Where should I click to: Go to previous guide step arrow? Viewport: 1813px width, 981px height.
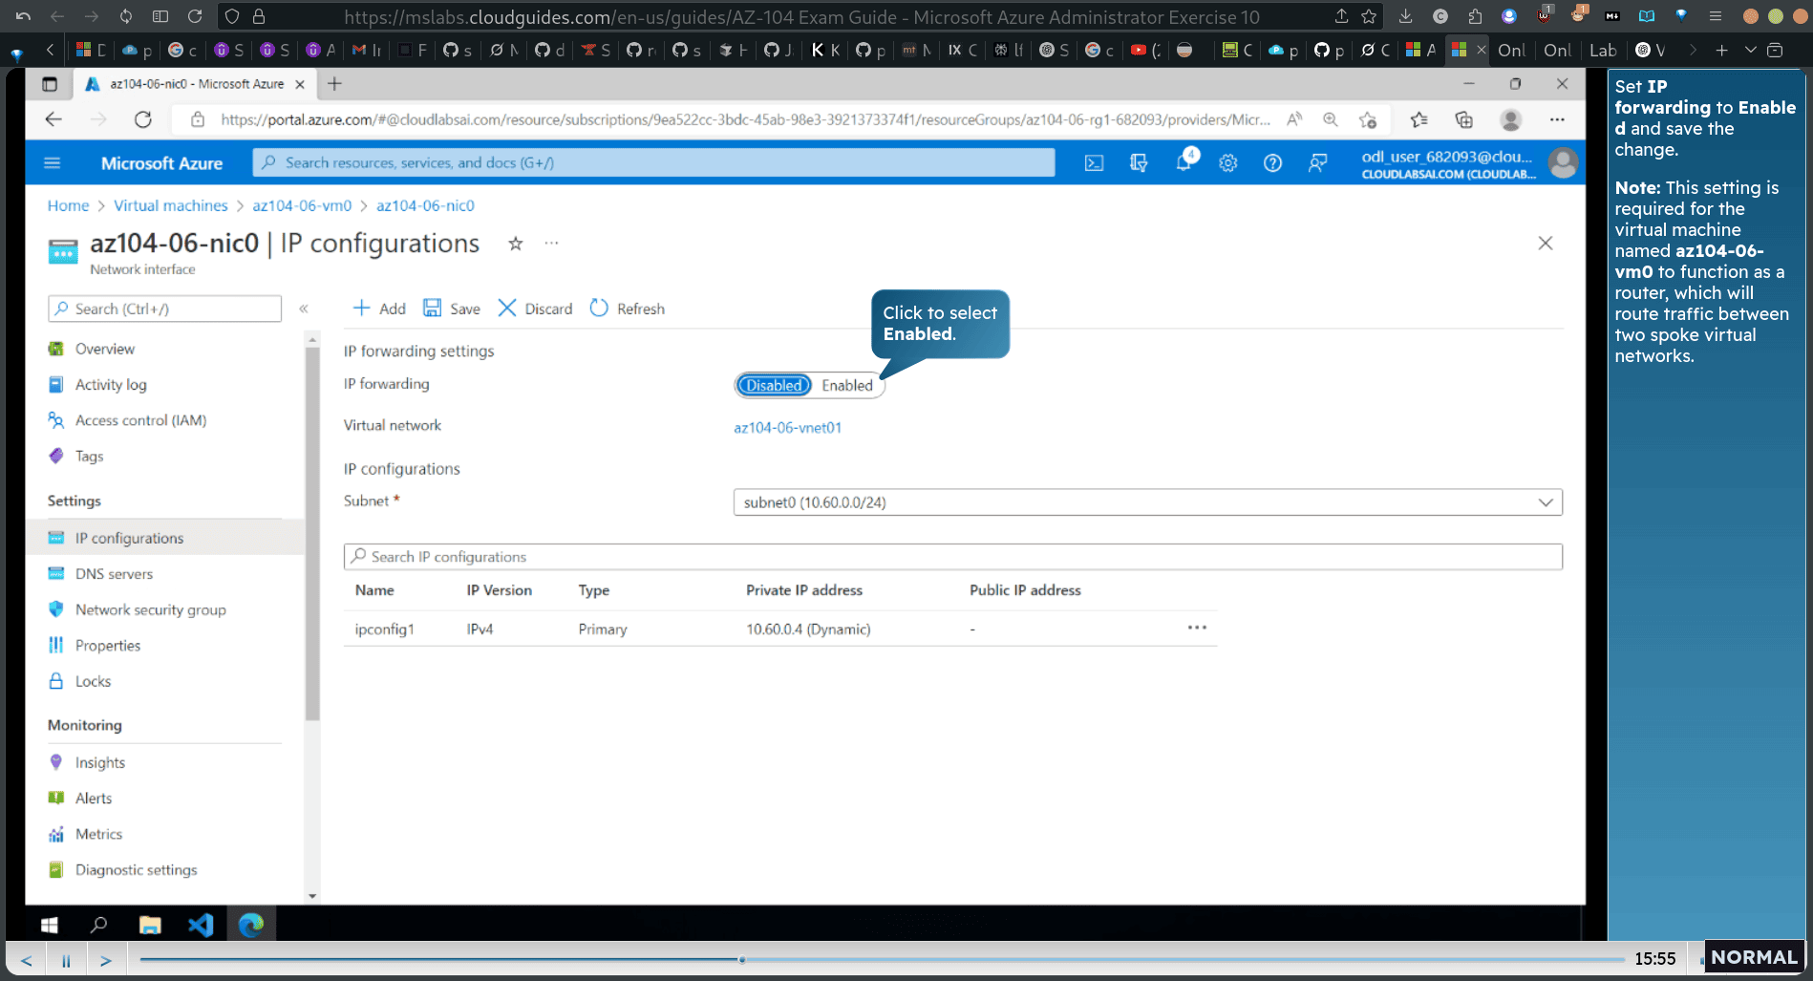tap(26, 960)
